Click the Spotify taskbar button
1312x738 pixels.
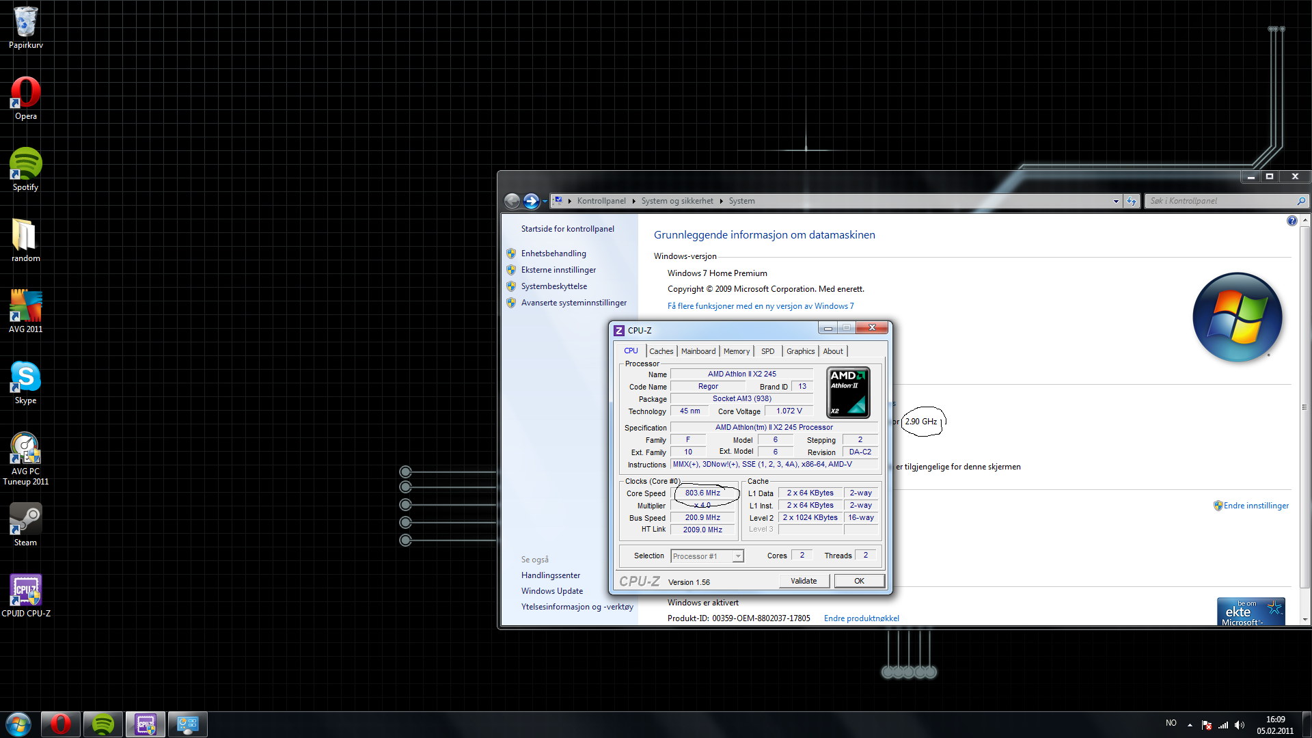[x=103, y=724]
